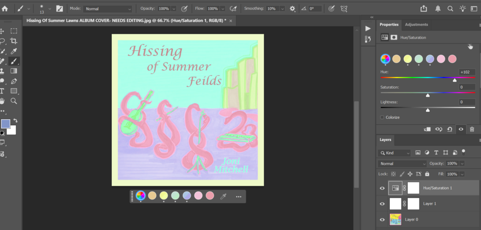Open the Actions panel play icon

coord(368,29)
